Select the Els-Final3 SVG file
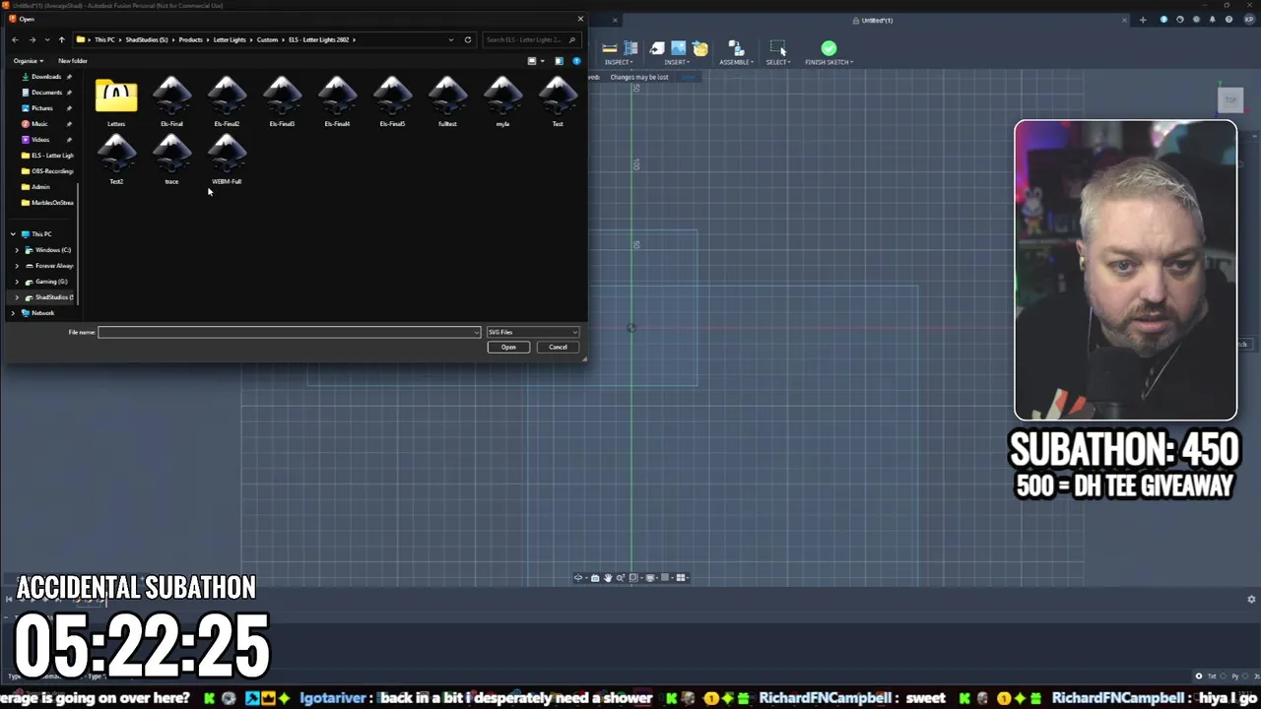This screenshot has height=709, width=1261. click(282, 102)
